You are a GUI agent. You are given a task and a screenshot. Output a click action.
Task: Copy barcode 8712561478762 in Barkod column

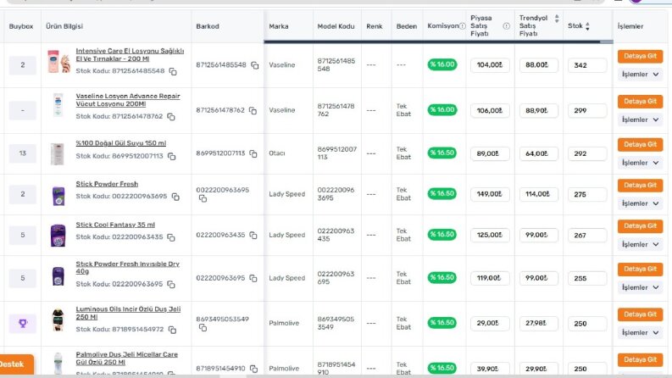[x=253, y=110]
